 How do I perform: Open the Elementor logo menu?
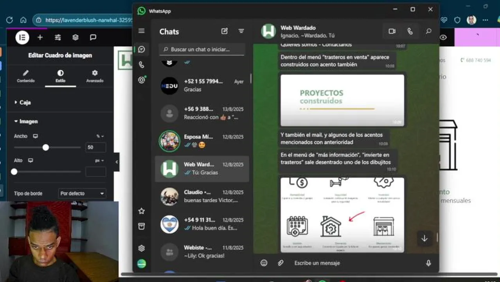[22, 37]
